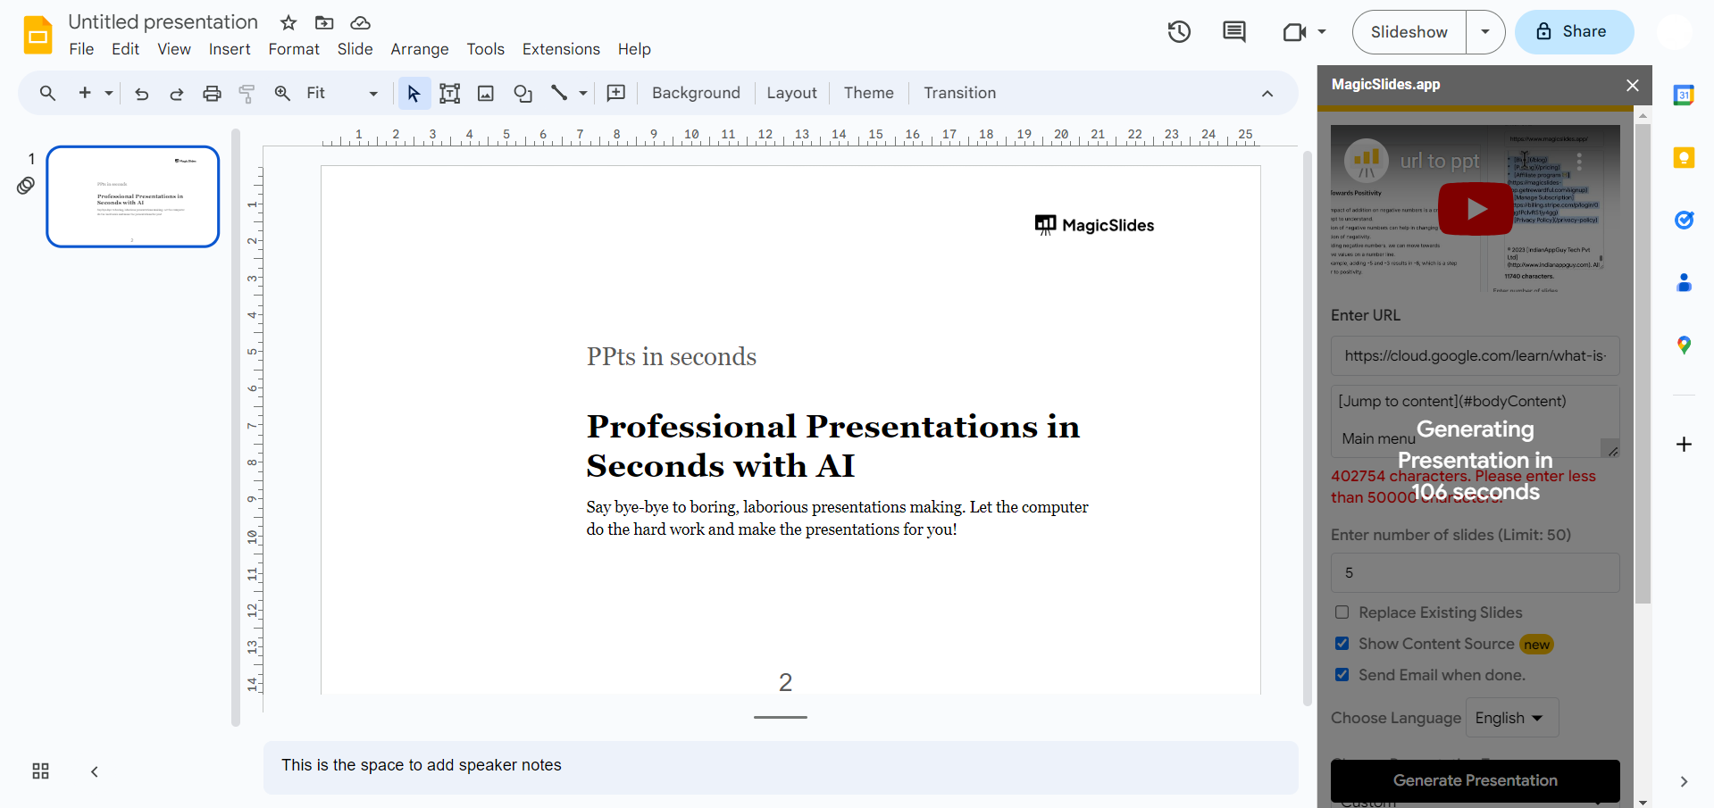
Task: Open Google Contacts side panel
Action: (1684, 283)
